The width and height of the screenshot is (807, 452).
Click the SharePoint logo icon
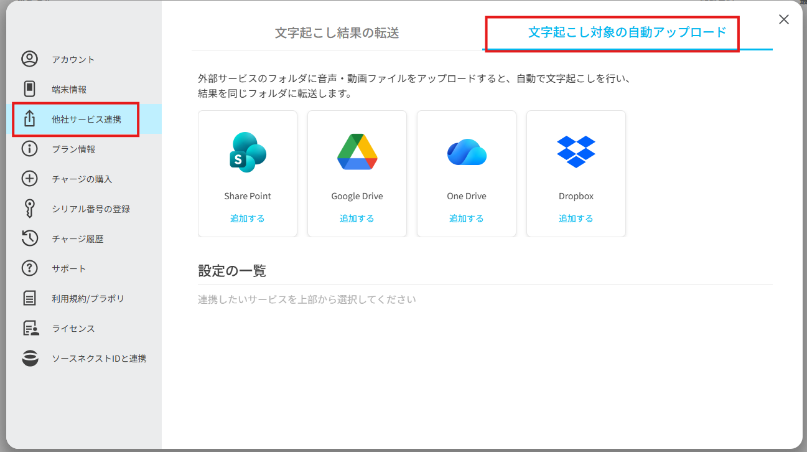248,152
